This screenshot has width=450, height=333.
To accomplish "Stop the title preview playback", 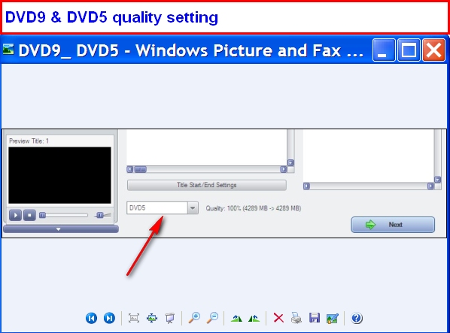I will point(29,215).
